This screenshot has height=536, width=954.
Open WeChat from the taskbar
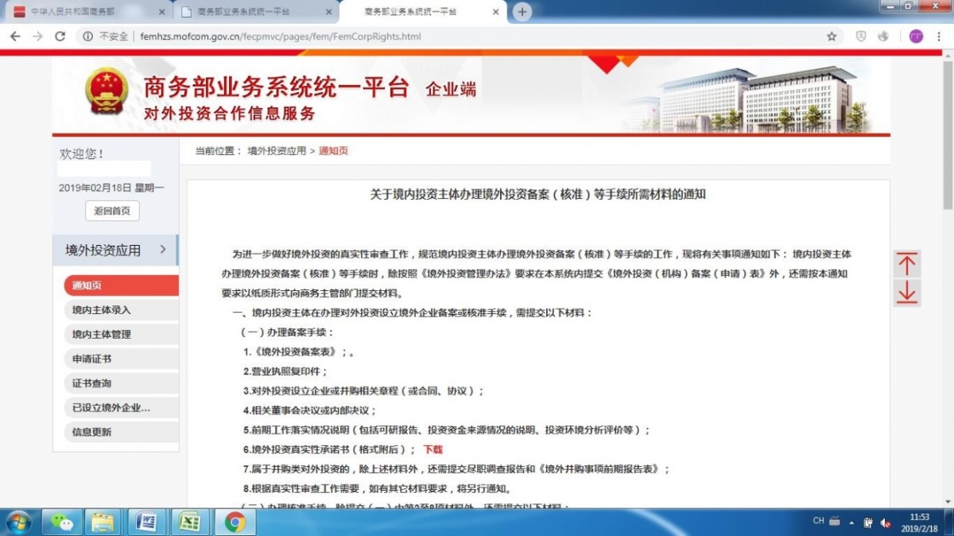tap(61, 522)
